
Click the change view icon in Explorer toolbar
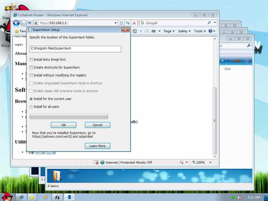222,61
